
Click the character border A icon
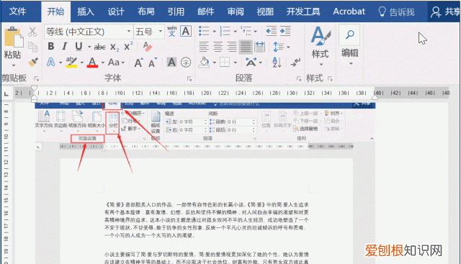click(x=186, y=31)
